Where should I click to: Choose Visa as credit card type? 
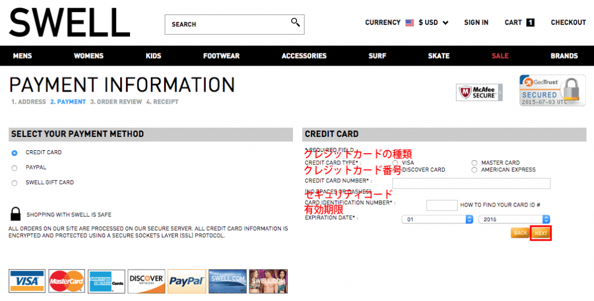[395, 162]
